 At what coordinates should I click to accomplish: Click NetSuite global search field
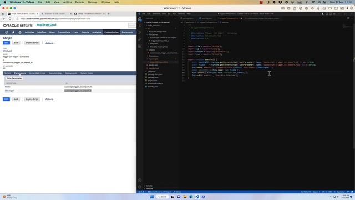(132, 26)
